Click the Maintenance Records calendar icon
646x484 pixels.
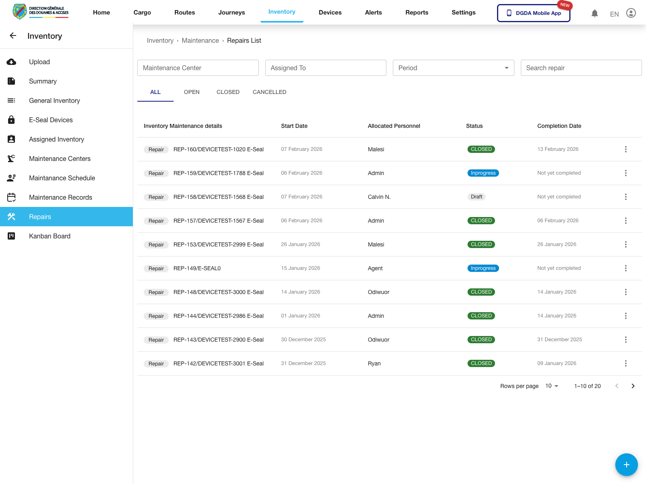(x=11, y=198)
